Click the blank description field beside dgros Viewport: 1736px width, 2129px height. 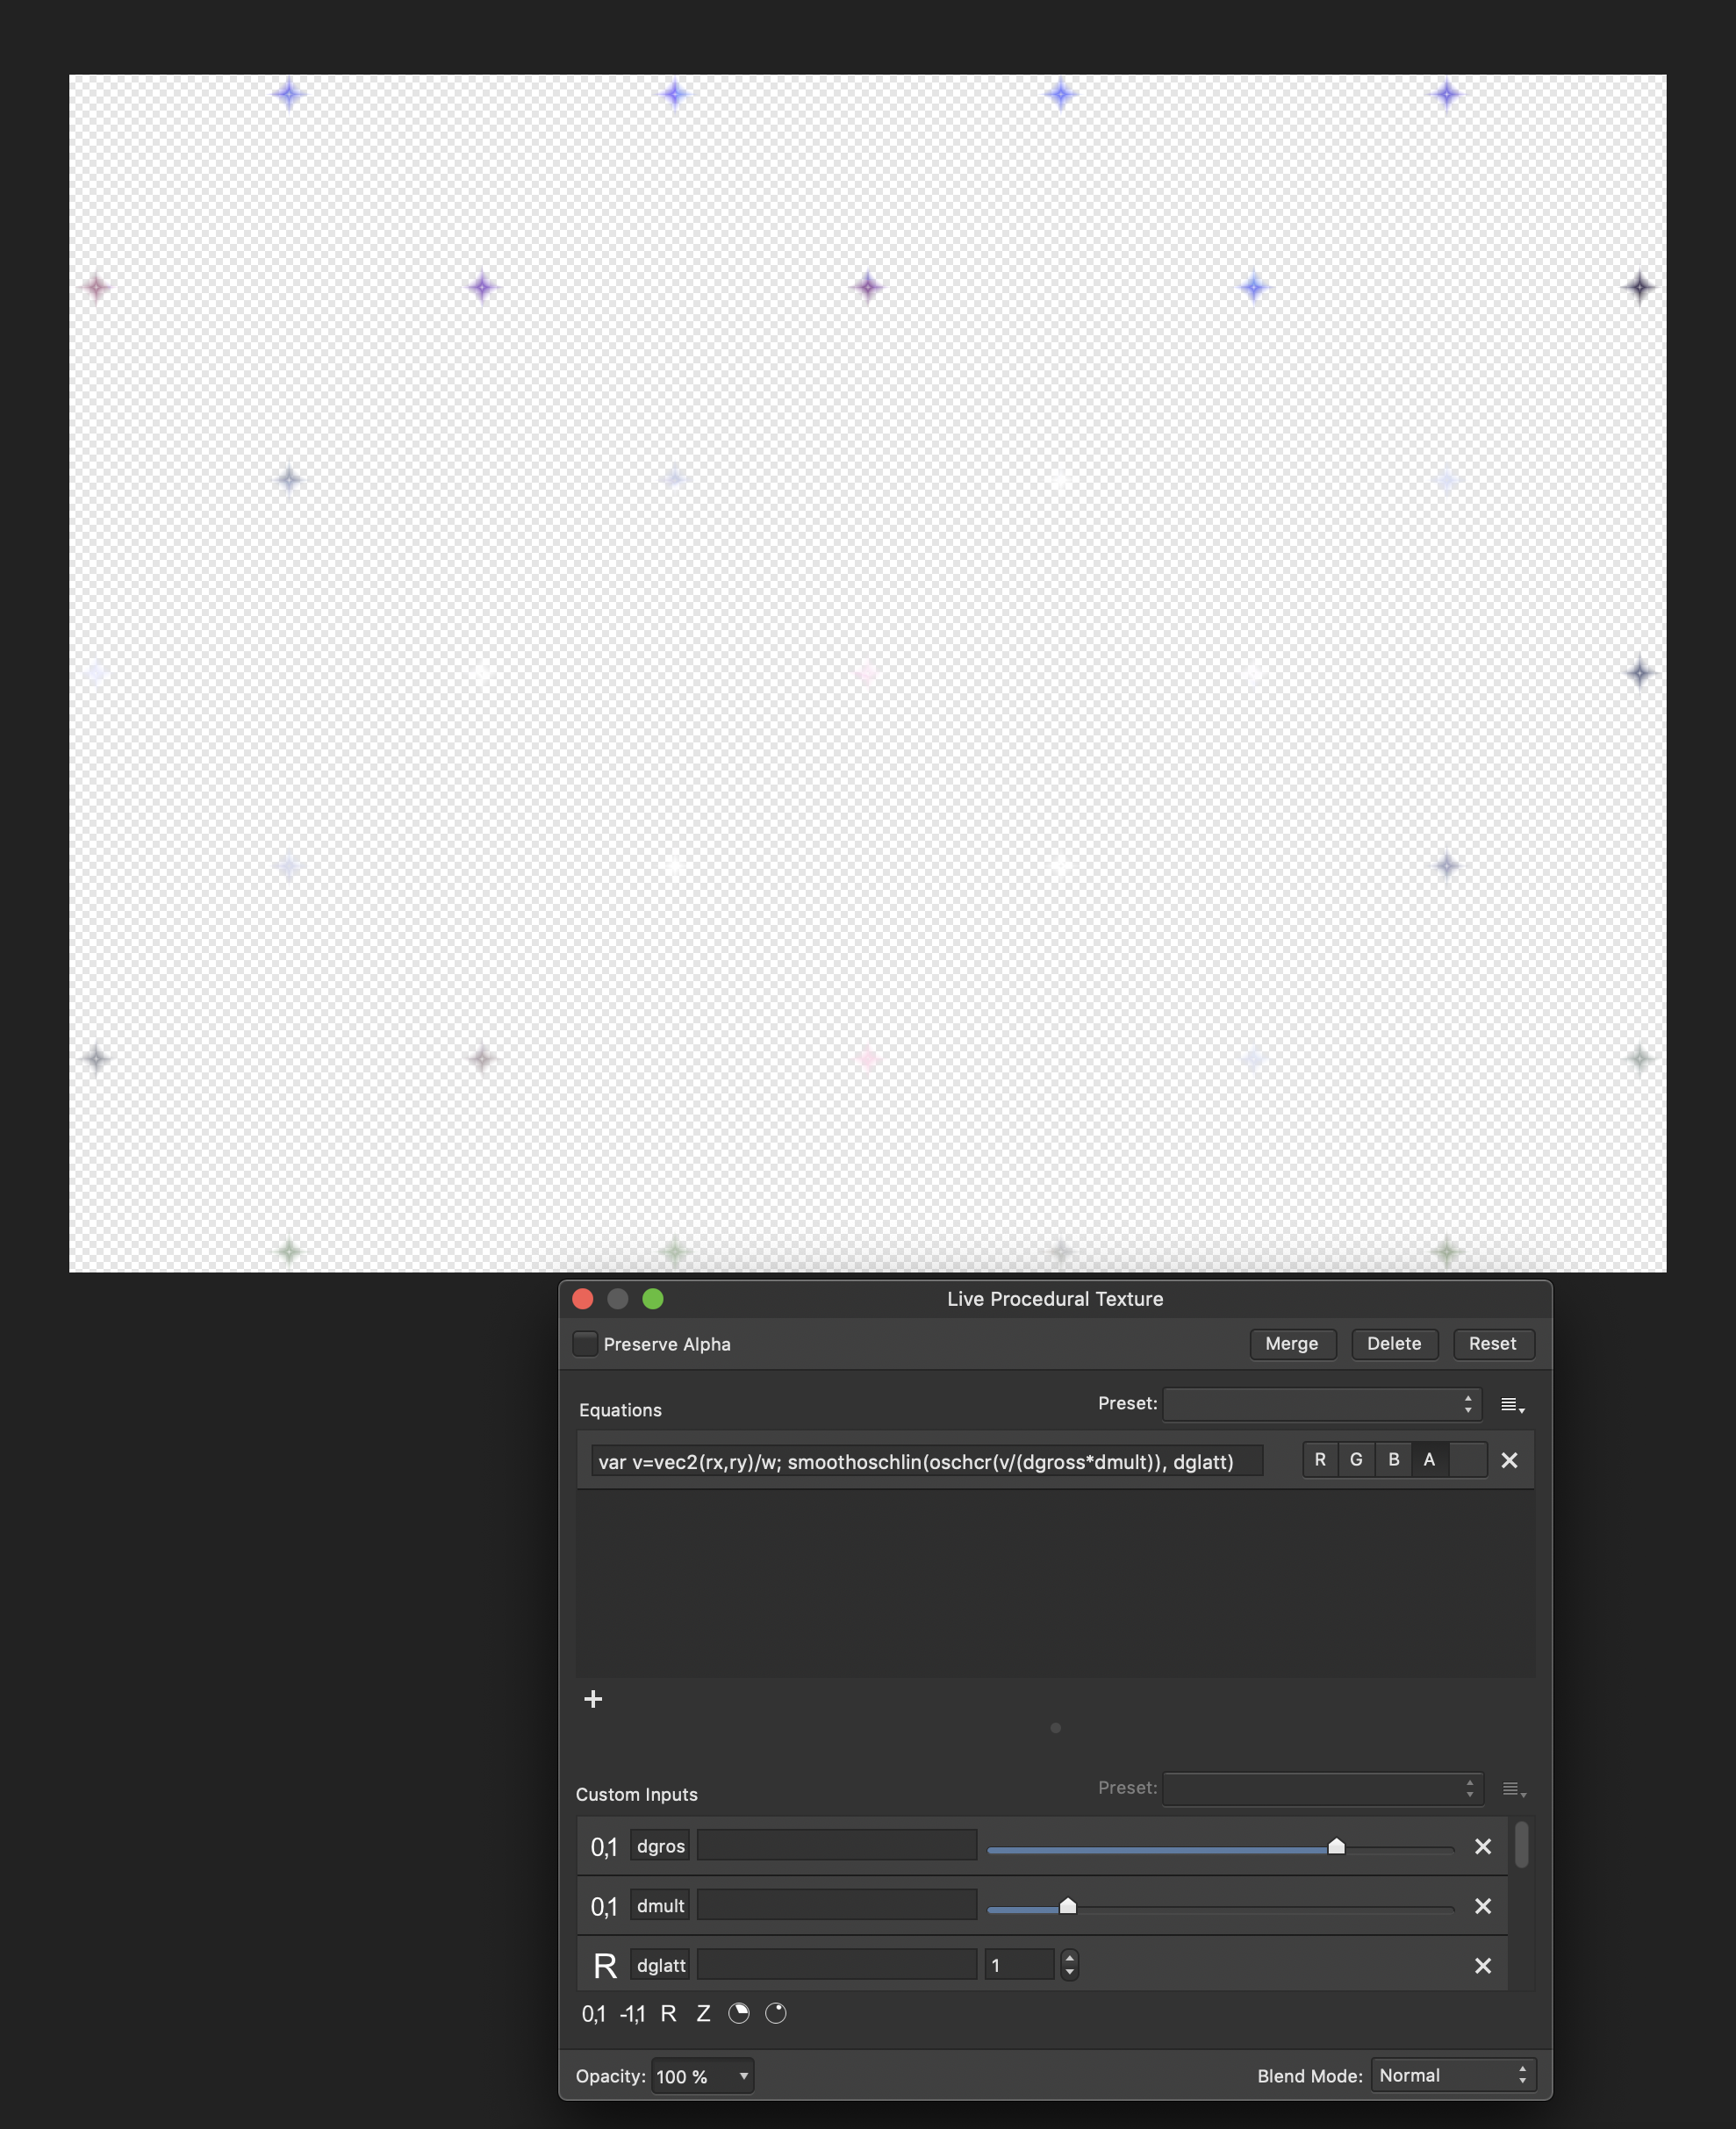837,1846
